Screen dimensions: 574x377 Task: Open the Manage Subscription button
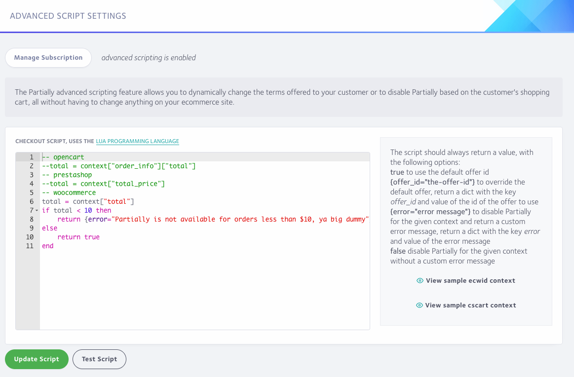48,57
